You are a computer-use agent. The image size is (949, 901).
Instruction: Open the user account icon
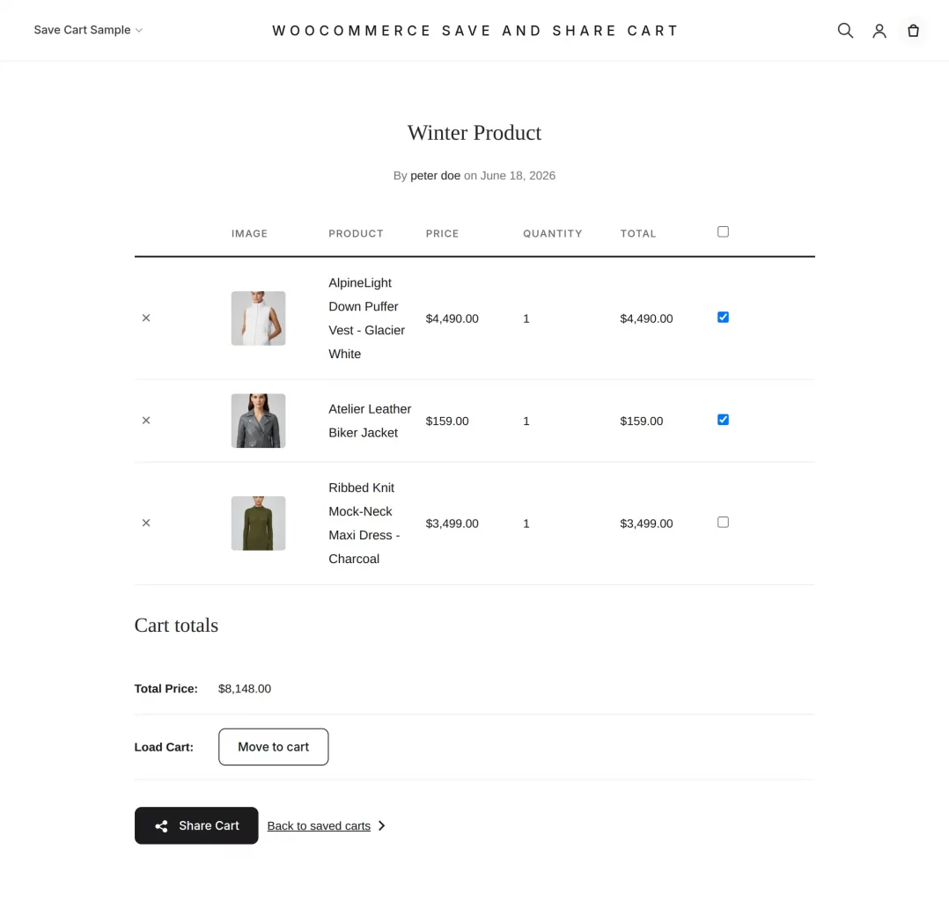point(879,31)
